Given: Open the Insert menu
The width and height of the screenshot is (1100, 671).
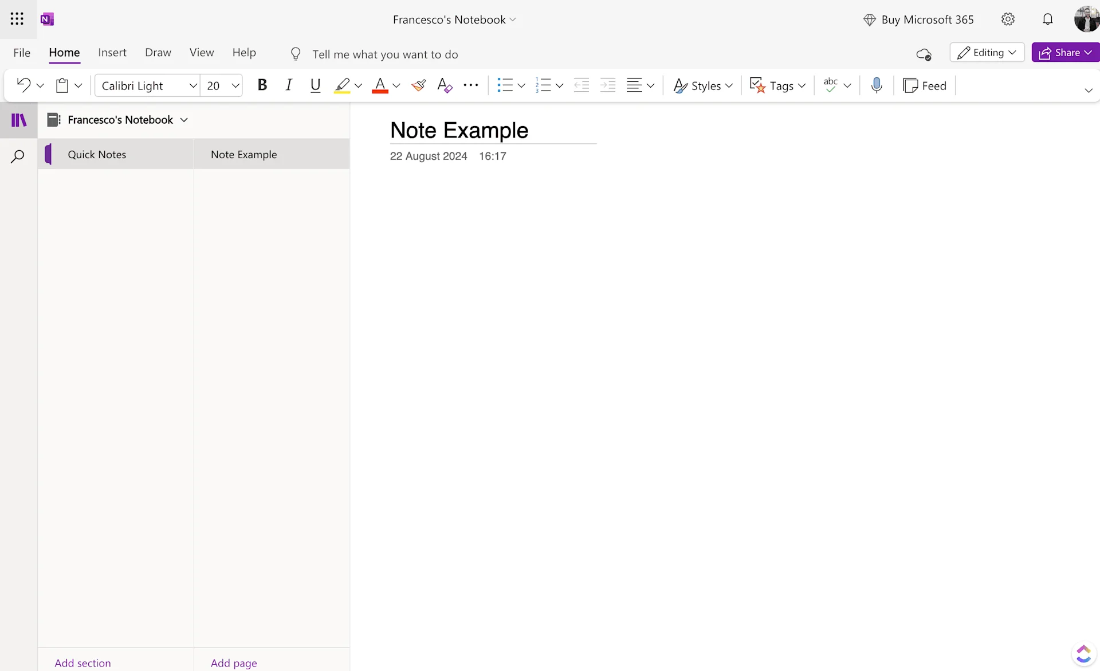Looking at the screenshot, I should pos(112,52).
